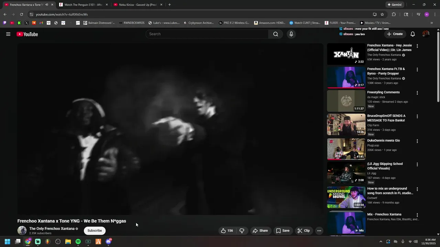Open the Twitch bookmark icon
440x247 pixels.
4,23
